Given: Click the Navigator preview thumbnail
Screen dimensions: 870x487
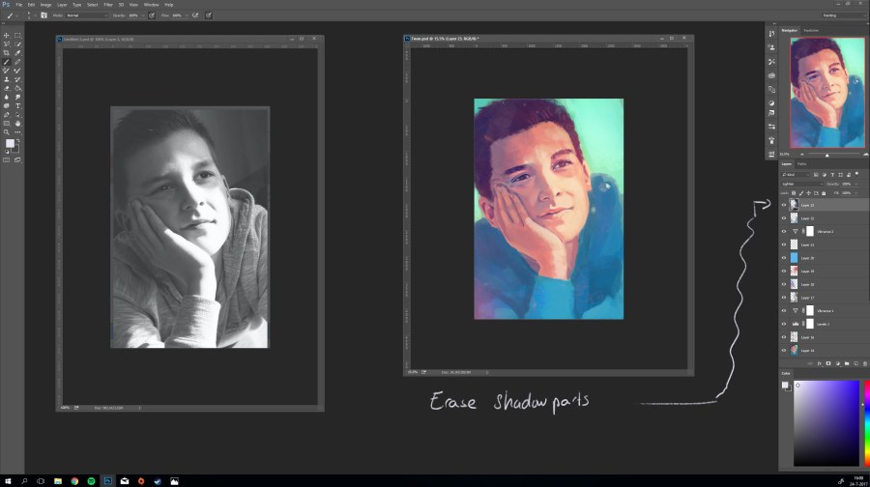Looking at the screenshot, I should pyautogui.click(x=826, y=93).
